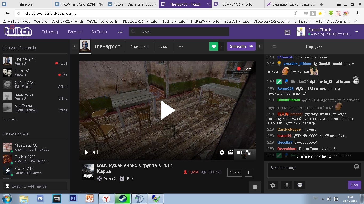Click the More messages below banner
364x204 pixels.
tap(314, 157)
